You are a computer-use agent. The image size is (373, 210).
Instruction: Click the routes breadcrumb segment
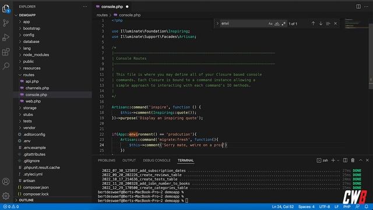[102, 15]
